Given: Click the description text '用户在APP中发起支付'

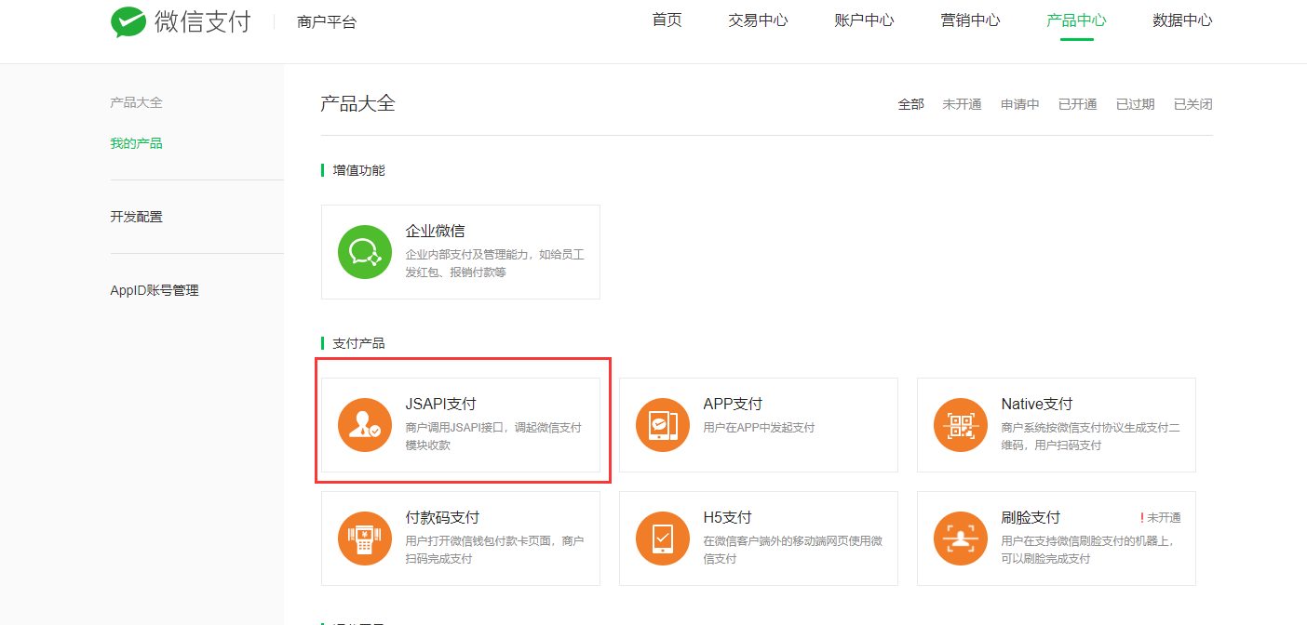Looking at the screenshot, I should pos(759,428).
